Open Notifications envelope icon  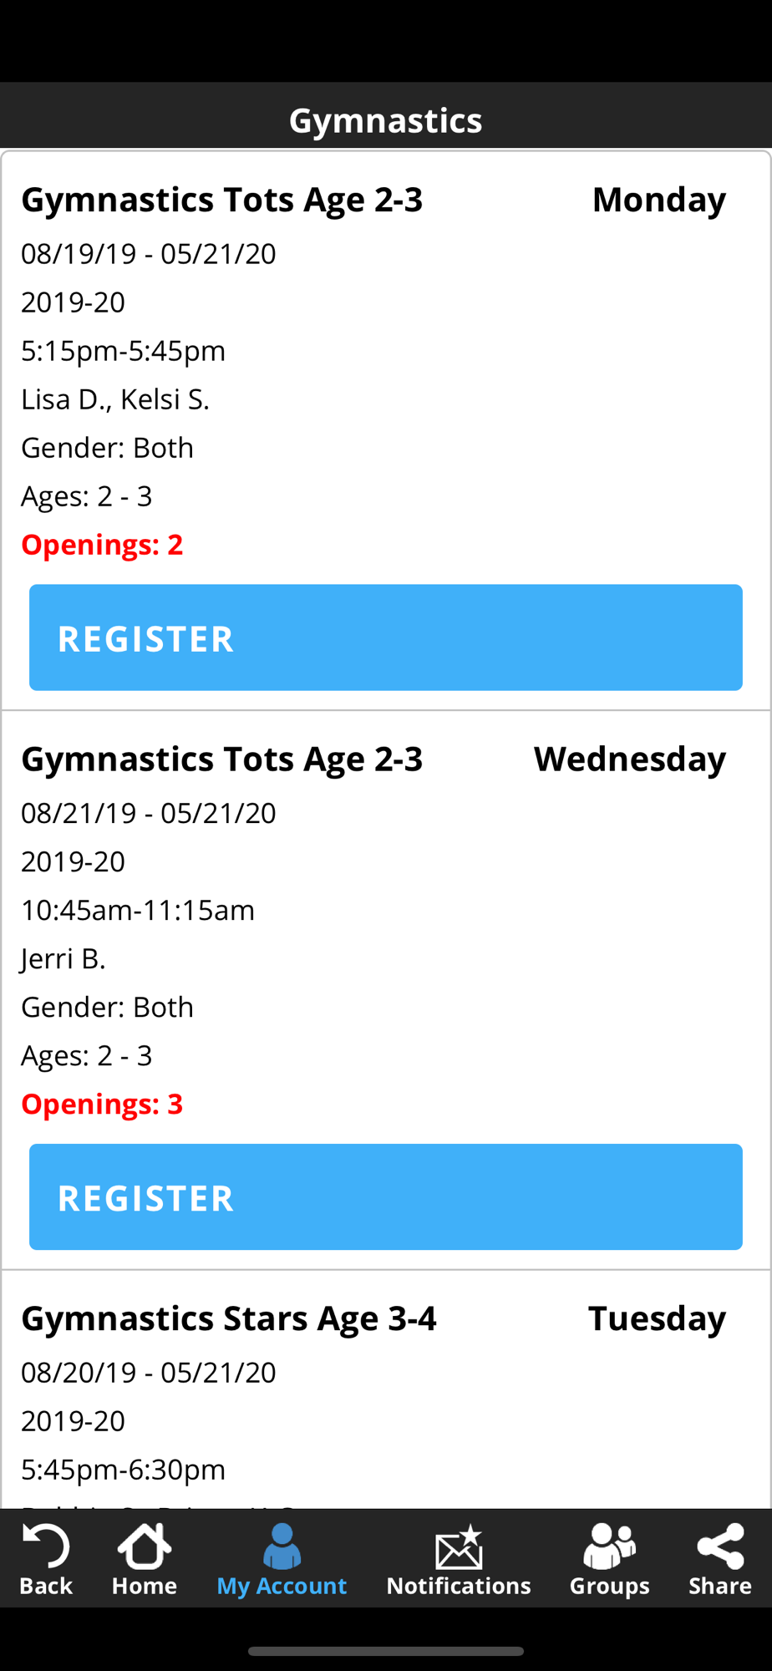[x=459, y=1547]
